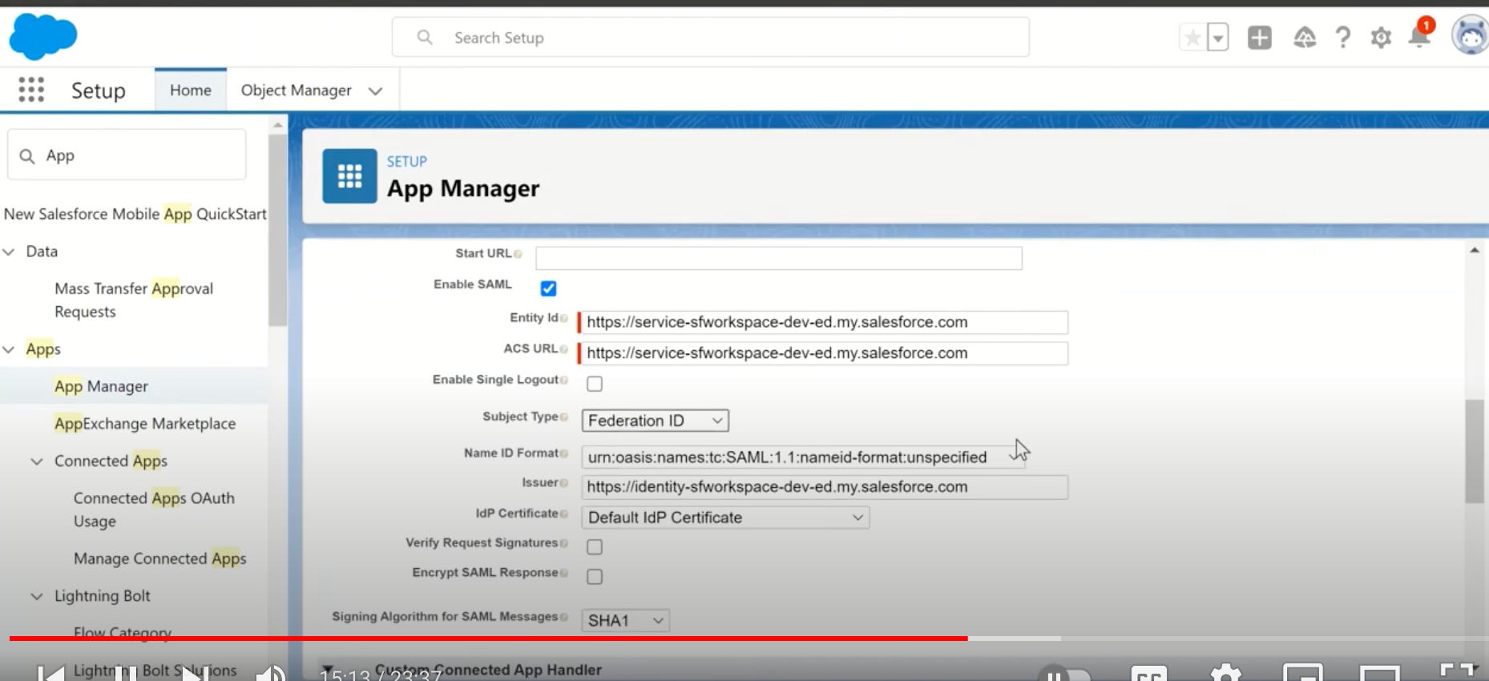Click the Quick Find box containing App
The height and width of the screenshot is (681, 1489).
[x=127, y=155]
